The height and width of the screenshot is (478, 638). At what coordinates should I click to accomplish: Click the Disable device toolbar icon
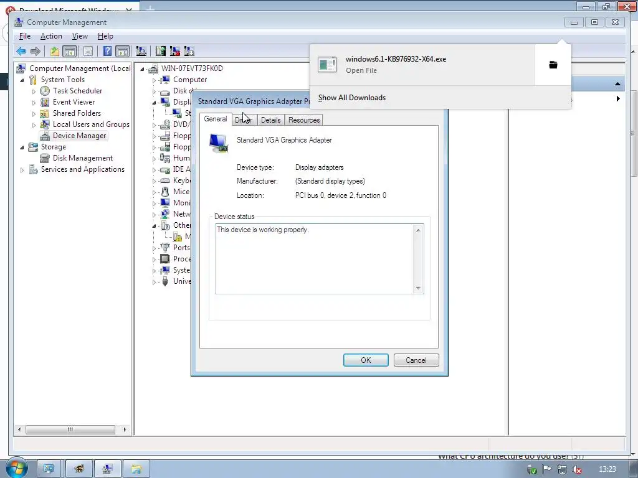pos(189,51)
